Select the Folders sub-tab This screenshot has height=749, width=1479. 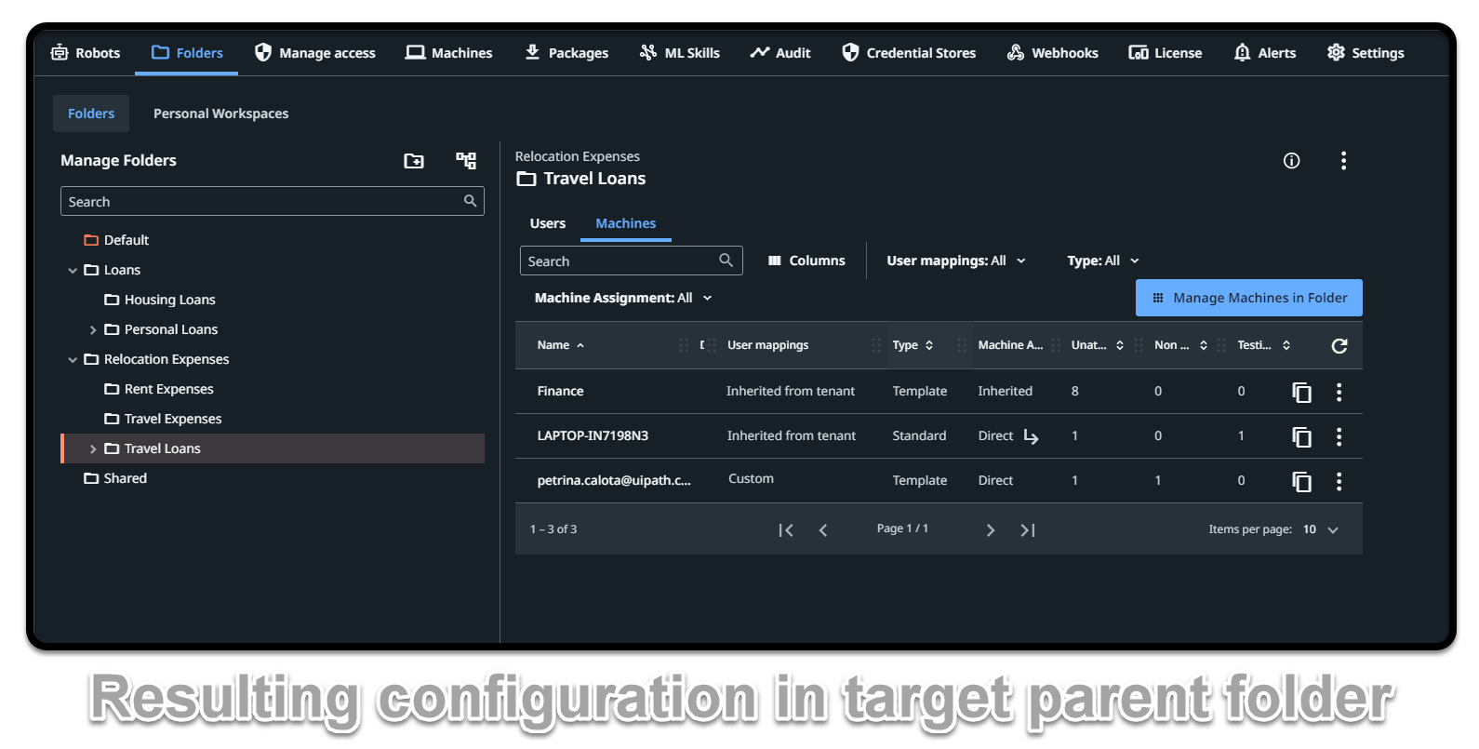[91, 114]
